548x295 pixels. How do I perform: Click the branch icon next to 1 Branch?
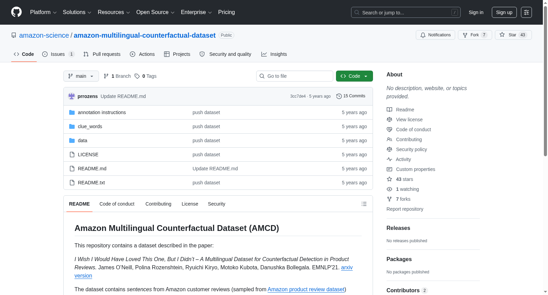pos(106,76)
